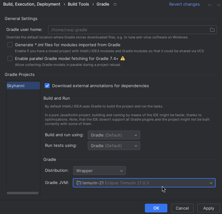This screenshot has width=222, height=214.
Task: Toggle Enable parallel Gradle model fetching checkbox
Action: click(10, 58)
